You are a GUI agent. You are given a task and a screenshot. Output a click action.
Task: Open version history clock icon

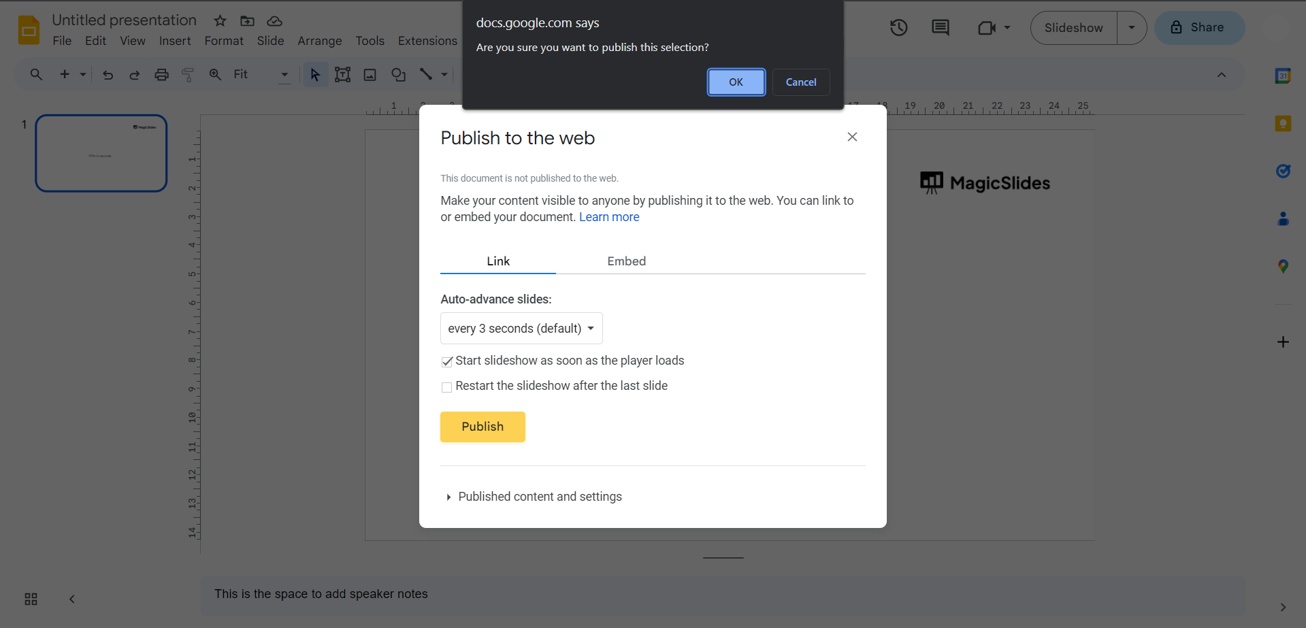pos(898,28)
